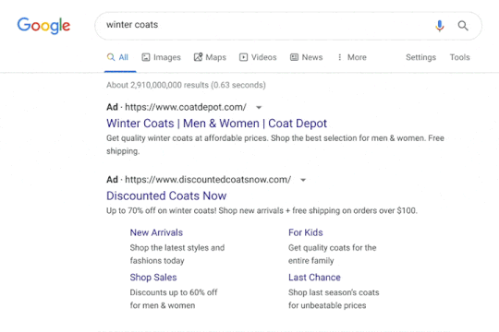Click Get quality coats for the family text
This screenshot has height=332, width=499.
point(333,255)
